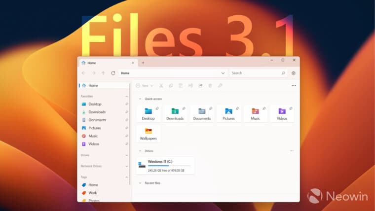Collapse the Favorites section in the sidebar
375x211 pixels.
click(x=127, y=97)
